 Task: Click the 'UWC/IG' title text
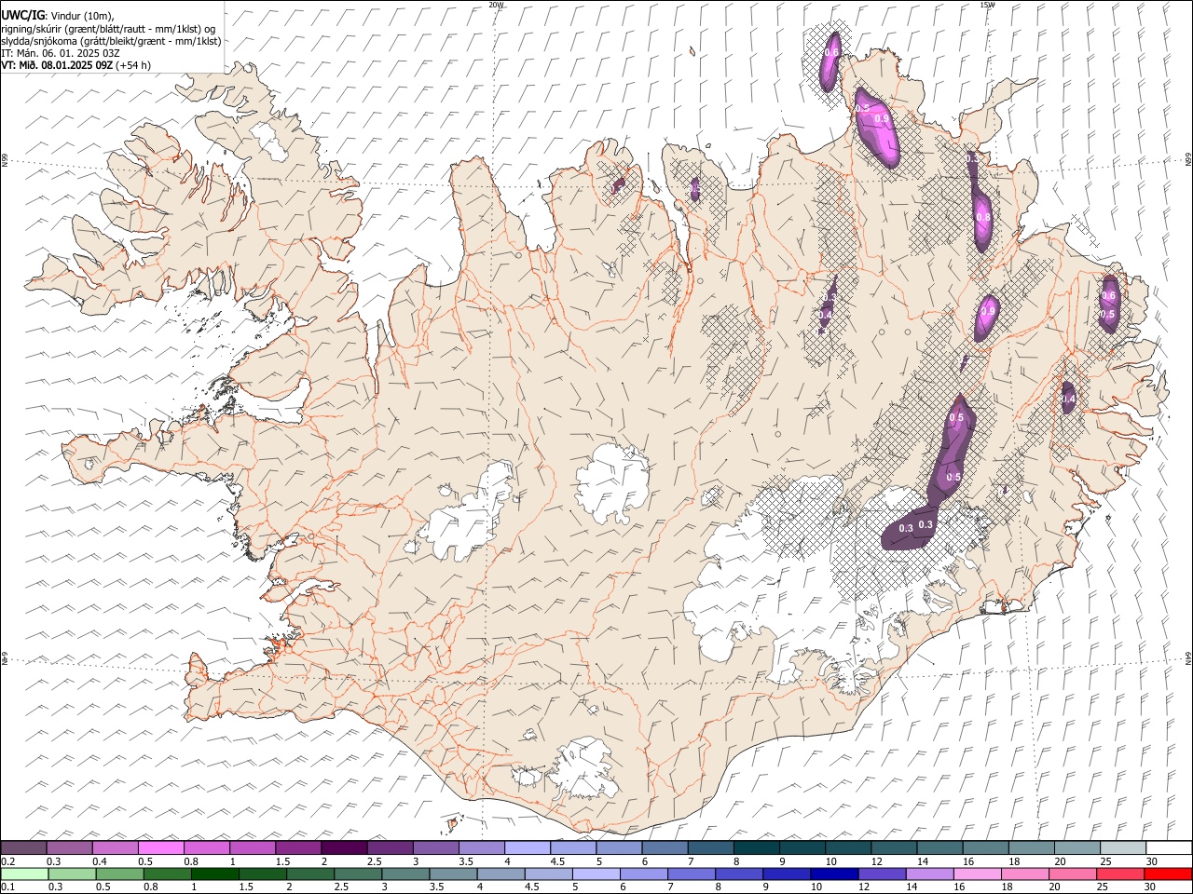[x=22, y=15]
